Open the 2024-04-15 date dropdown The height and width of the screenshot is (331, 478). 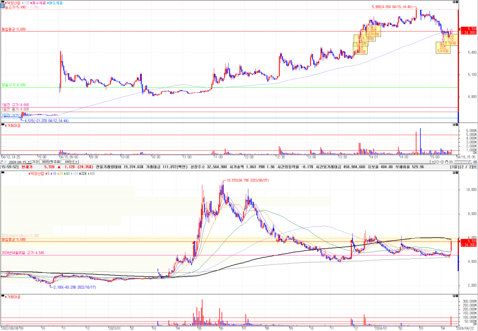coord(28,162)
